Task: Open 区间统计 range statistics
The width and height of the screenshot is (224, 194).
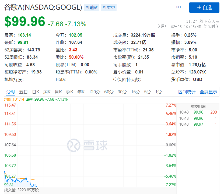Action: coord(187,92)
